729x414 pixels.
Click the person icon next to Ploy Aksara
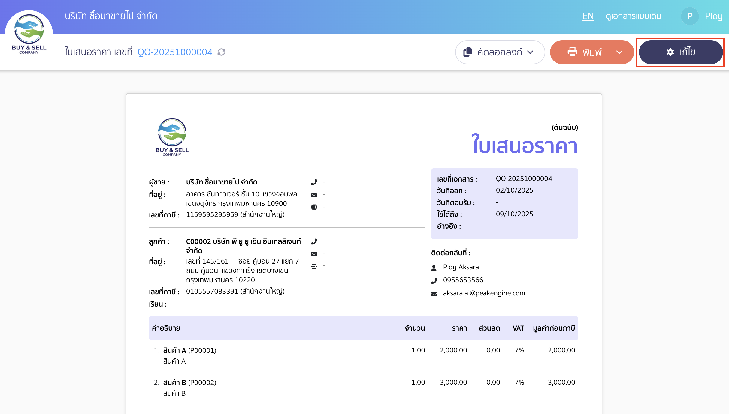click(434, 267)
